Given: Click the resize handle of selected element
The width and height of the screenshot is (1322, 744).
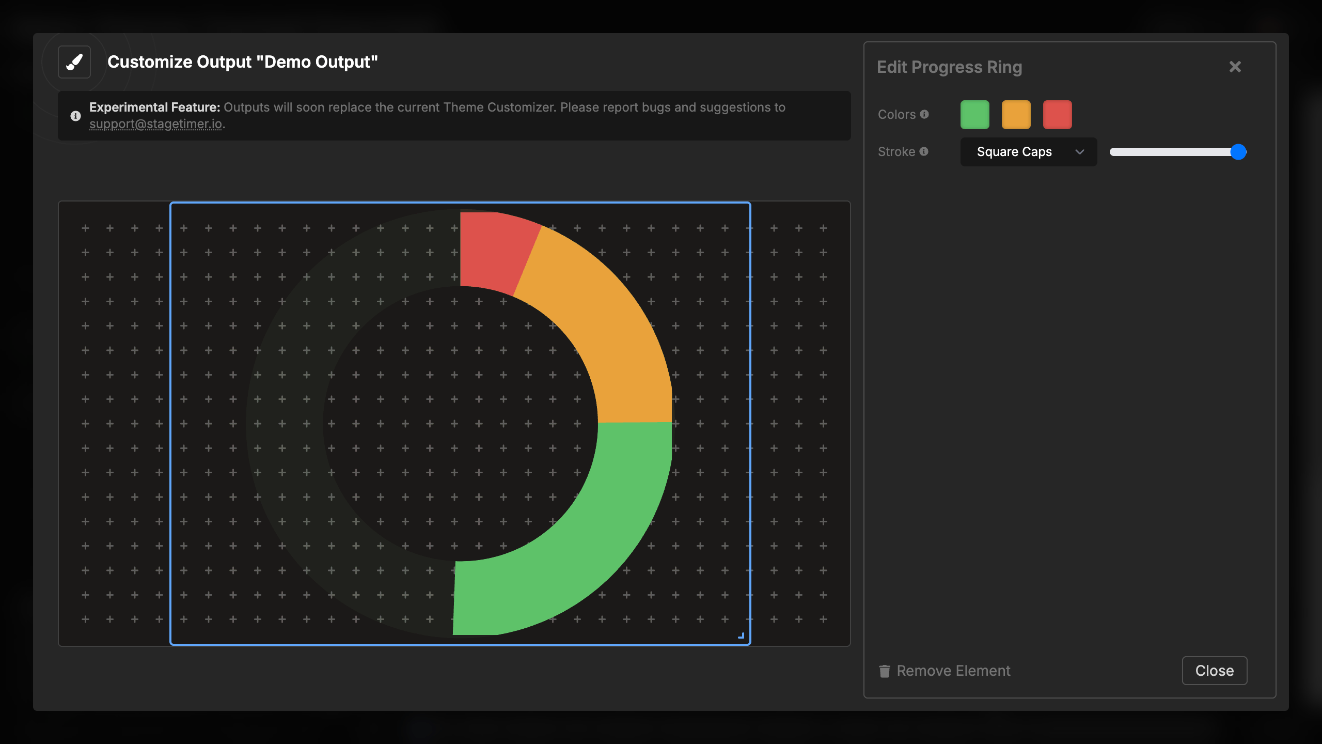Looking at the screenshot, I should [741, 636].
